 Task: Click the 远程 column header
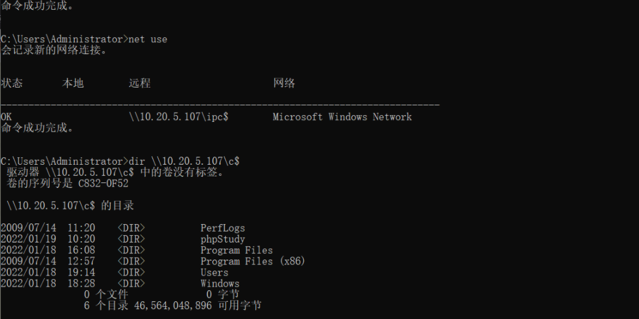pyautogui.click(x=140, y=83)
